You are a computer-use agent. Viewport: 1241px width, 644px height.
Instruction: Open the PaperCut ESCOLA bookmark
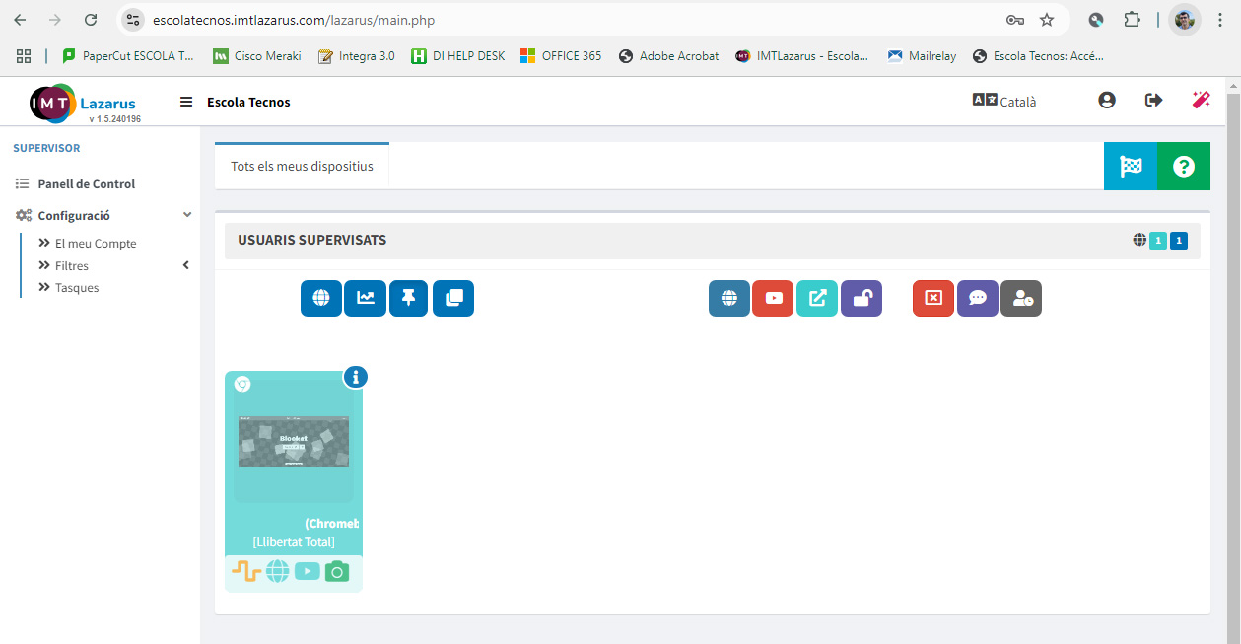128,56
